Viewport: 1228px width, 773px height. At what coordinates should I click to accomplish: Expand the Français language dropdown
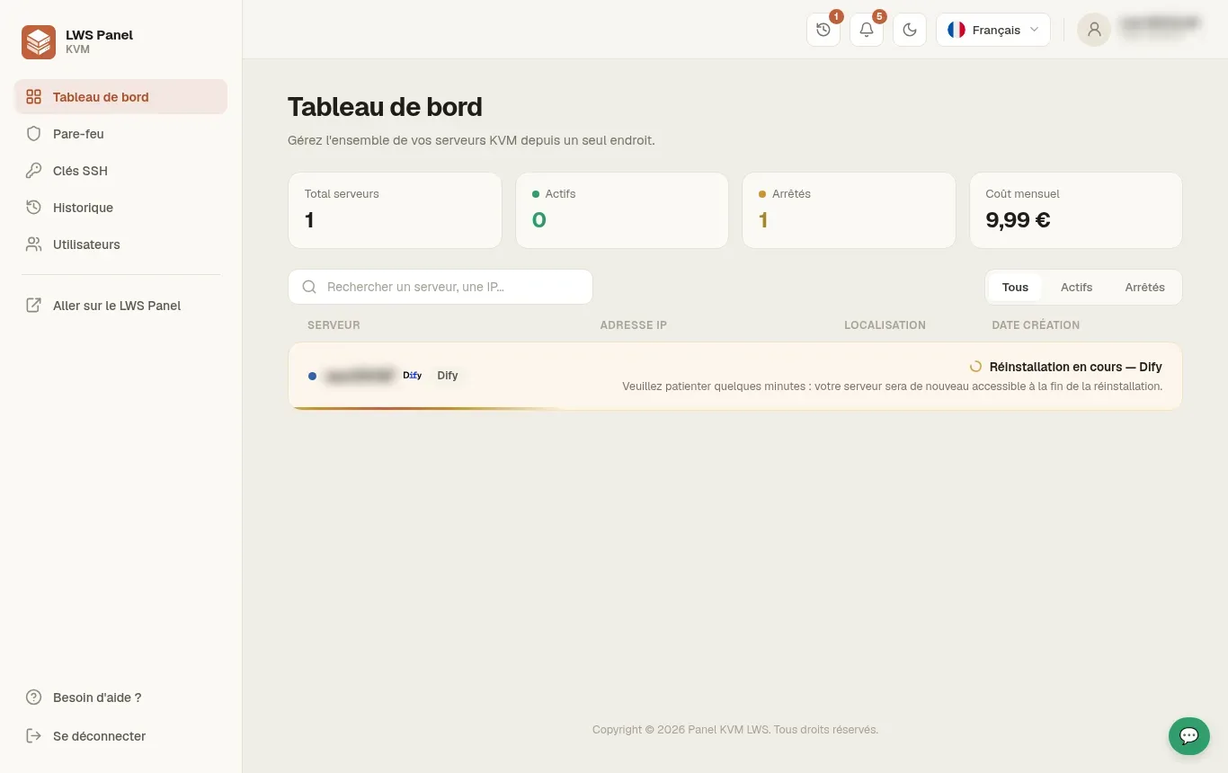coord(993,30)
